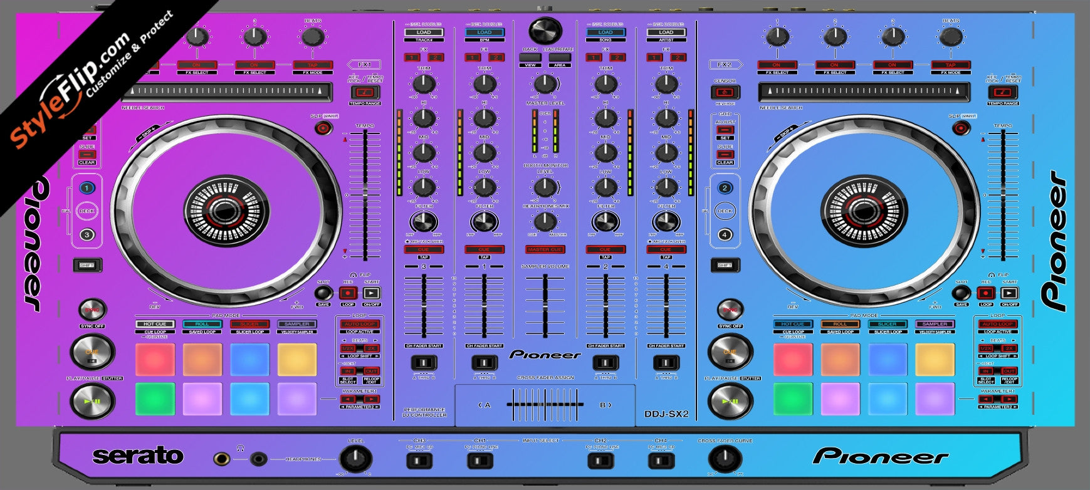Trigger the green performance pad on left deck

point(155,399)
